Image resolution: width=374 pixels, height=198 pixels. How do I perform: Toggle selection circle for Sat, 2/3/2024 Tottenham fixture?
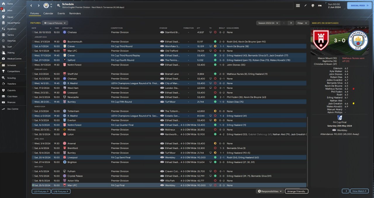click(33, 111)
